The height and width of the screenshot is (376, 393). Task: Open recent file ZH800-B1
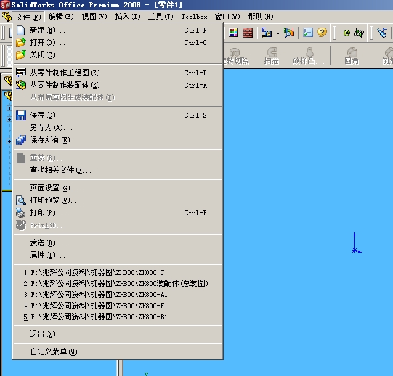click(118, 317)
